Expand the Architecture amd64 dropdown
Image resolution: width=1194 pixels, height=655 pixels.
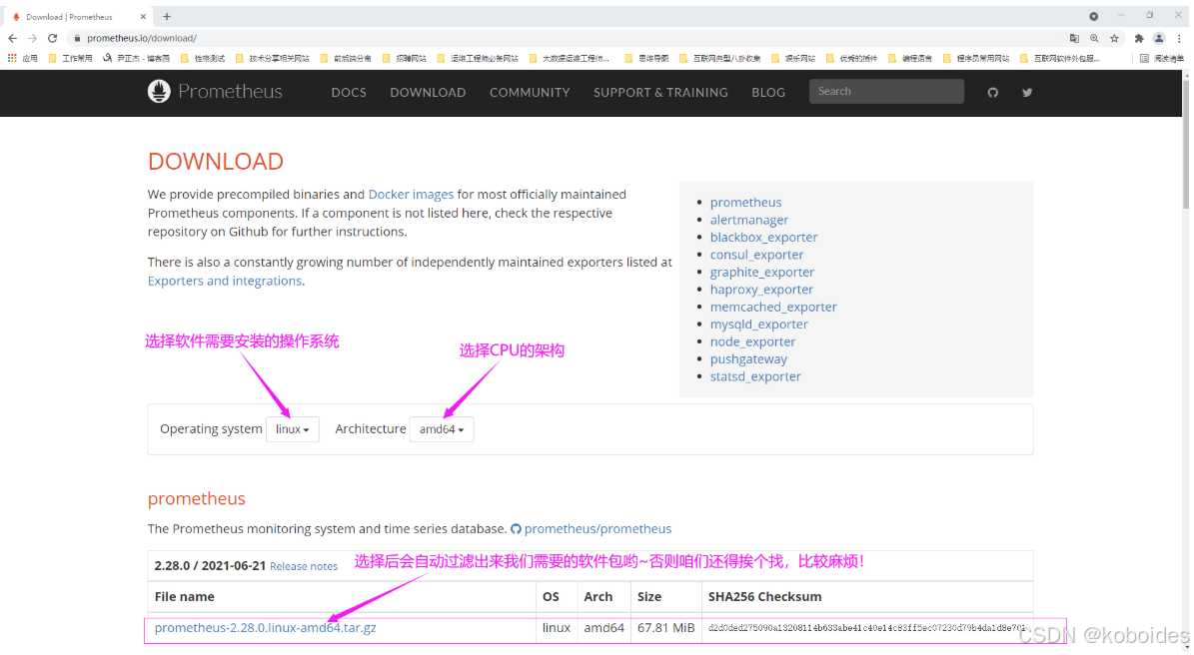pyautogui.click(x=442, y=429)
